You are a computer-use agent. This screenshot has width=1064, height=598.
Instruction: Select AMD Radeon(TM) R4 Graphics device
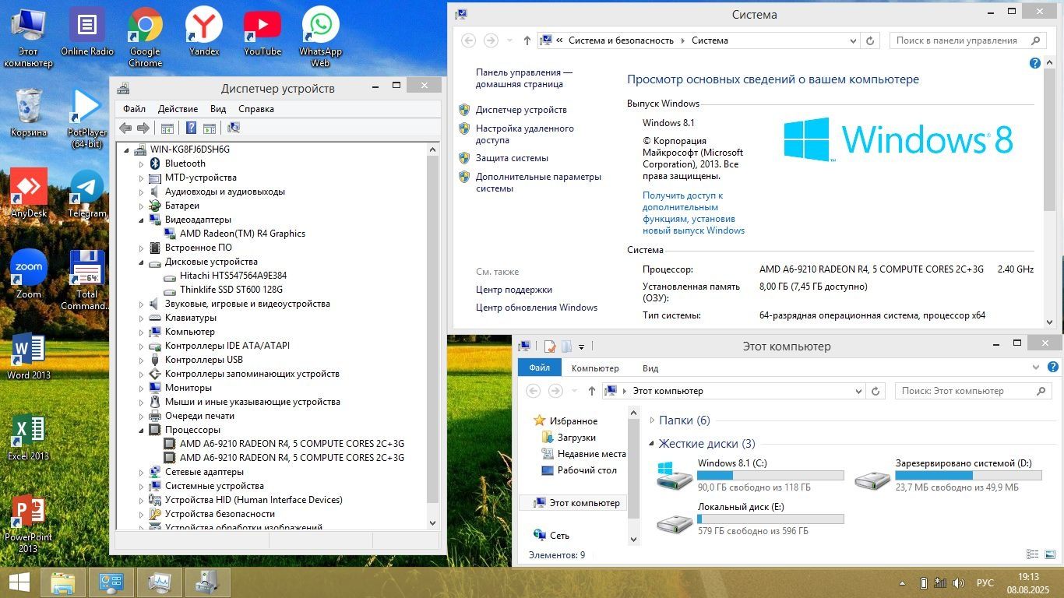[242, 234]
